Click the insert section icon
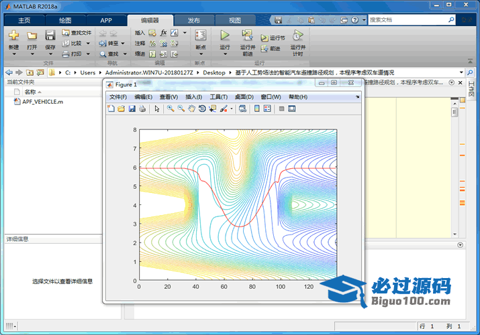This screenshot has width=480, height=335. (x=152, y=33)
